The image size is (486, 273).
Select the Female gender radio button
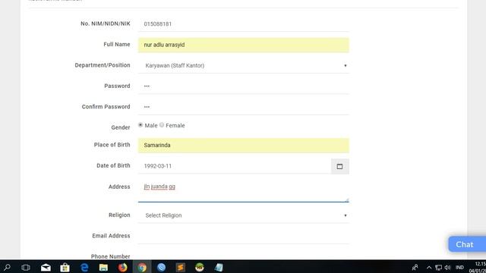coord(162,125)
